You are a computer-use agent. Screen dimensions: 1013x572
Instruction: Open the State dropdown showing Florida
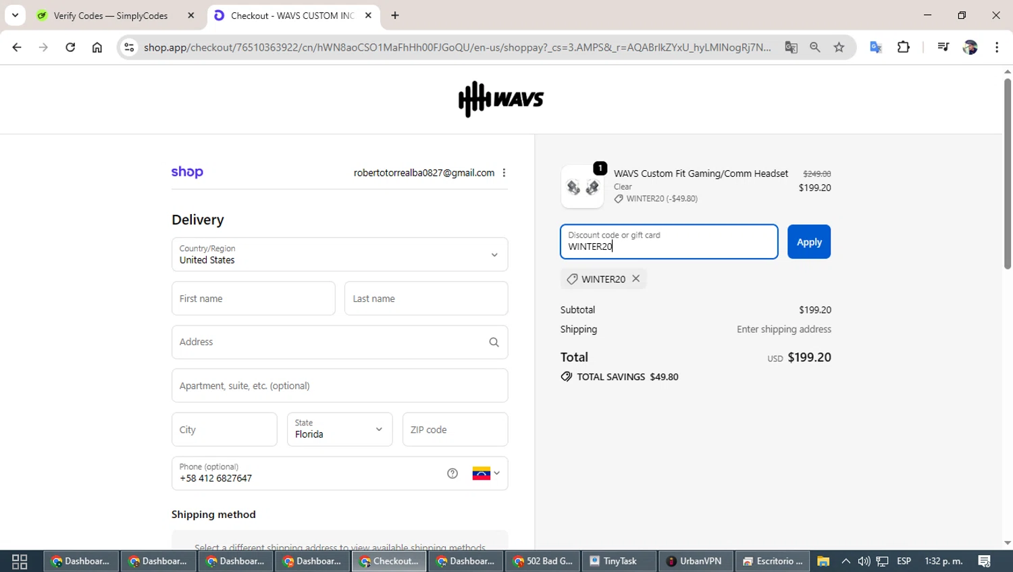pos(340,430)
